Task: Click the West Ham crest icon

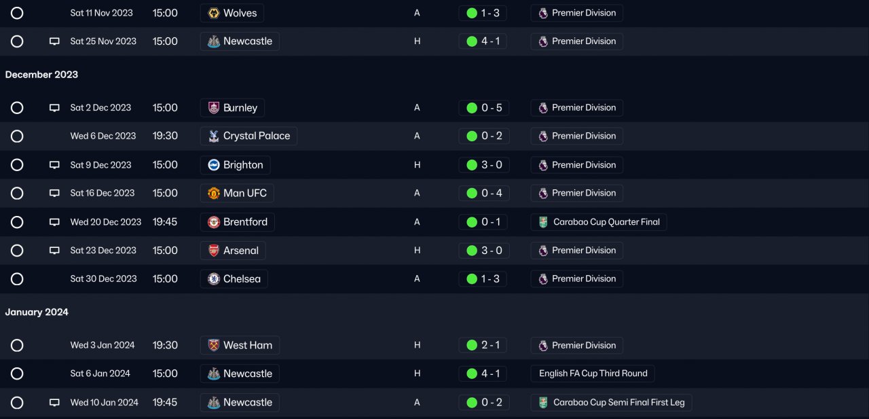Action: (x=214, y=346)
